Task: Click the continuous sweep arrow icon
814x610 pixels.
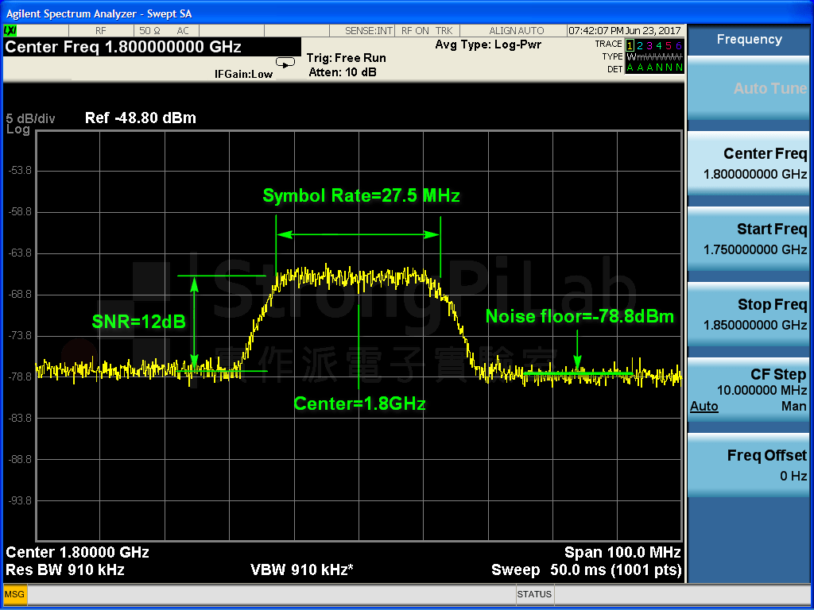Action: (x=285, y=63)
